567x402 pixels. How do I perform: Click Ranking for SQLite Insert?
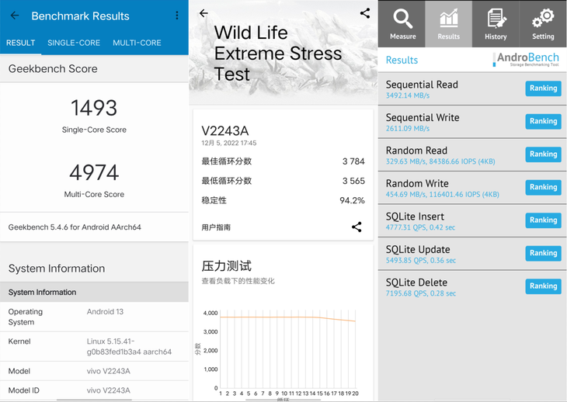click(543, 220)
